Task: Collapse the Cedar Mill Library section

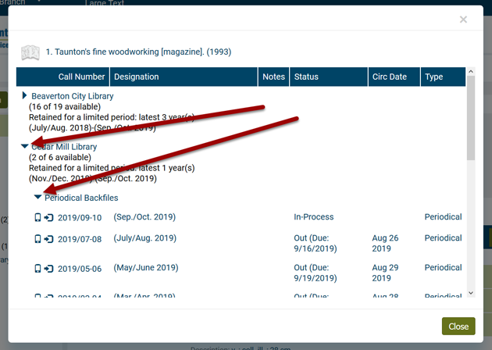Action: [x=24, y=146]
